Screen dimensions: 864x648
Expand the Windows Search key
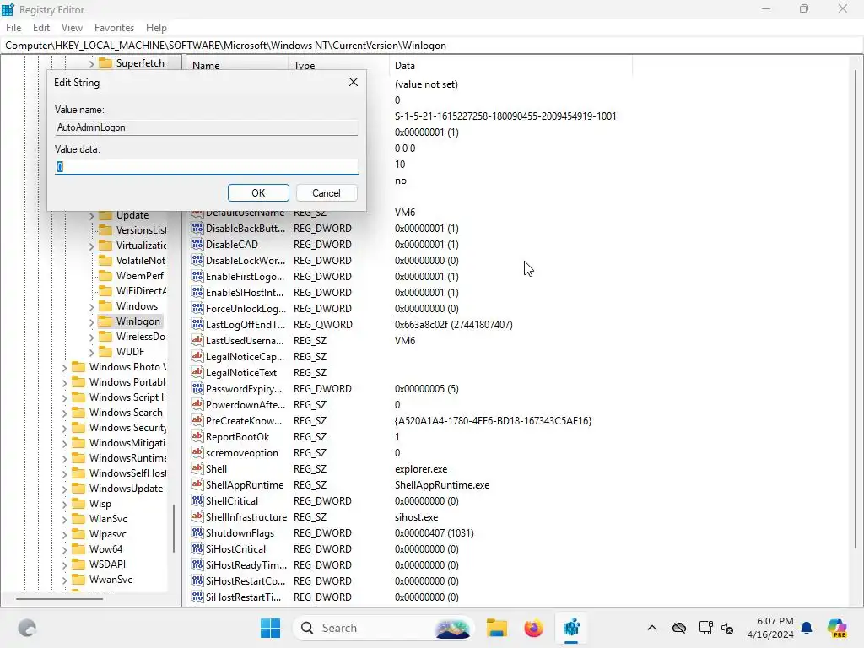(x=64, y=413)
